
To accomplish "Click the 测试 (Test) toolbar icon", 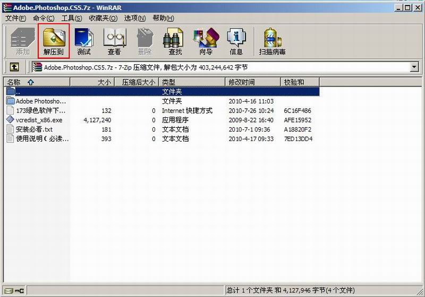I will [84, 41].
